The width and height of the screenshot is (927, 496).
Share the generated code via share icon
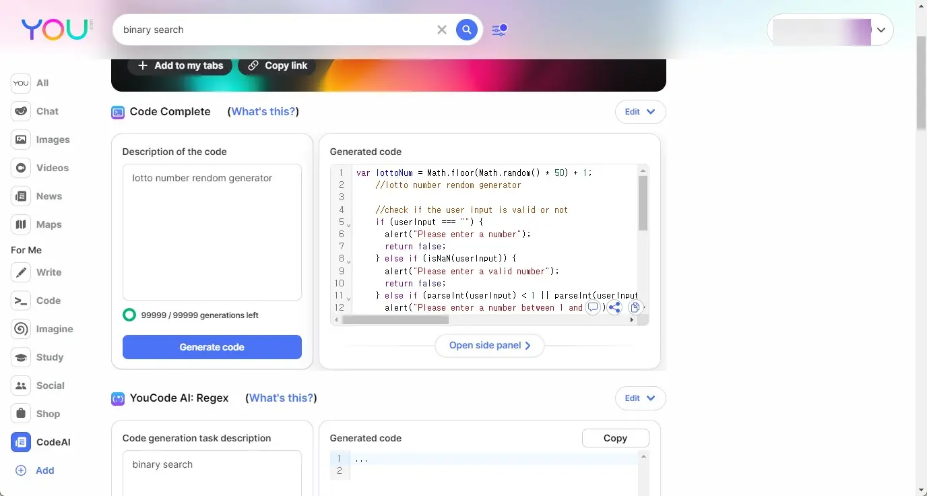point(614,307)
